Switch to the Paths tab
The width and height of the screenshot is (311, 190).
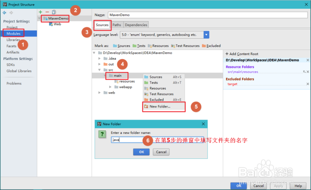point(117,25)
